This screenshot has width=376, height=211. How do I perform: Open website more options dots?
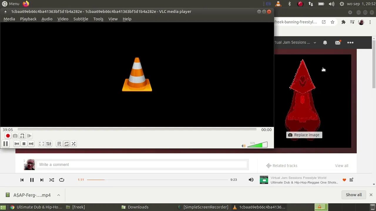point(350,42)
